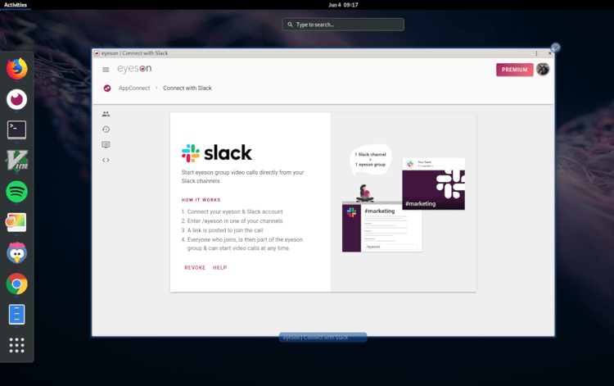Screen dimensions: 614x386
Task: Click the '1 Slack channel' speech bubble
Action: click(370, 160)
